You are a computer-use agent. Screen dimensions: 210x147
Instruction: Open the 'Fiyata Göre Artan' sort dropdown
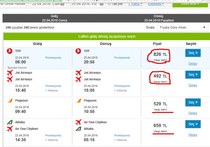(183, 28)
